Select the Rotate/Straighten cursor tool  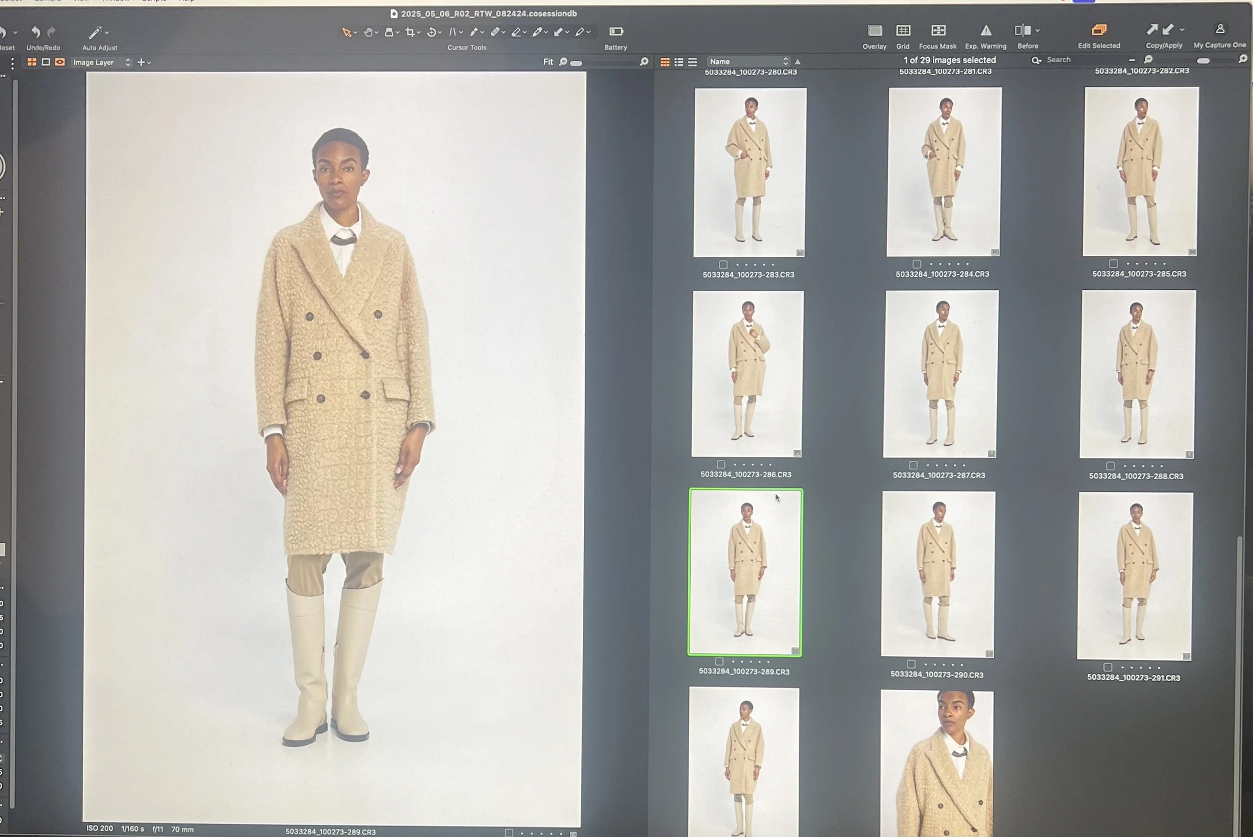coord(432,33)
